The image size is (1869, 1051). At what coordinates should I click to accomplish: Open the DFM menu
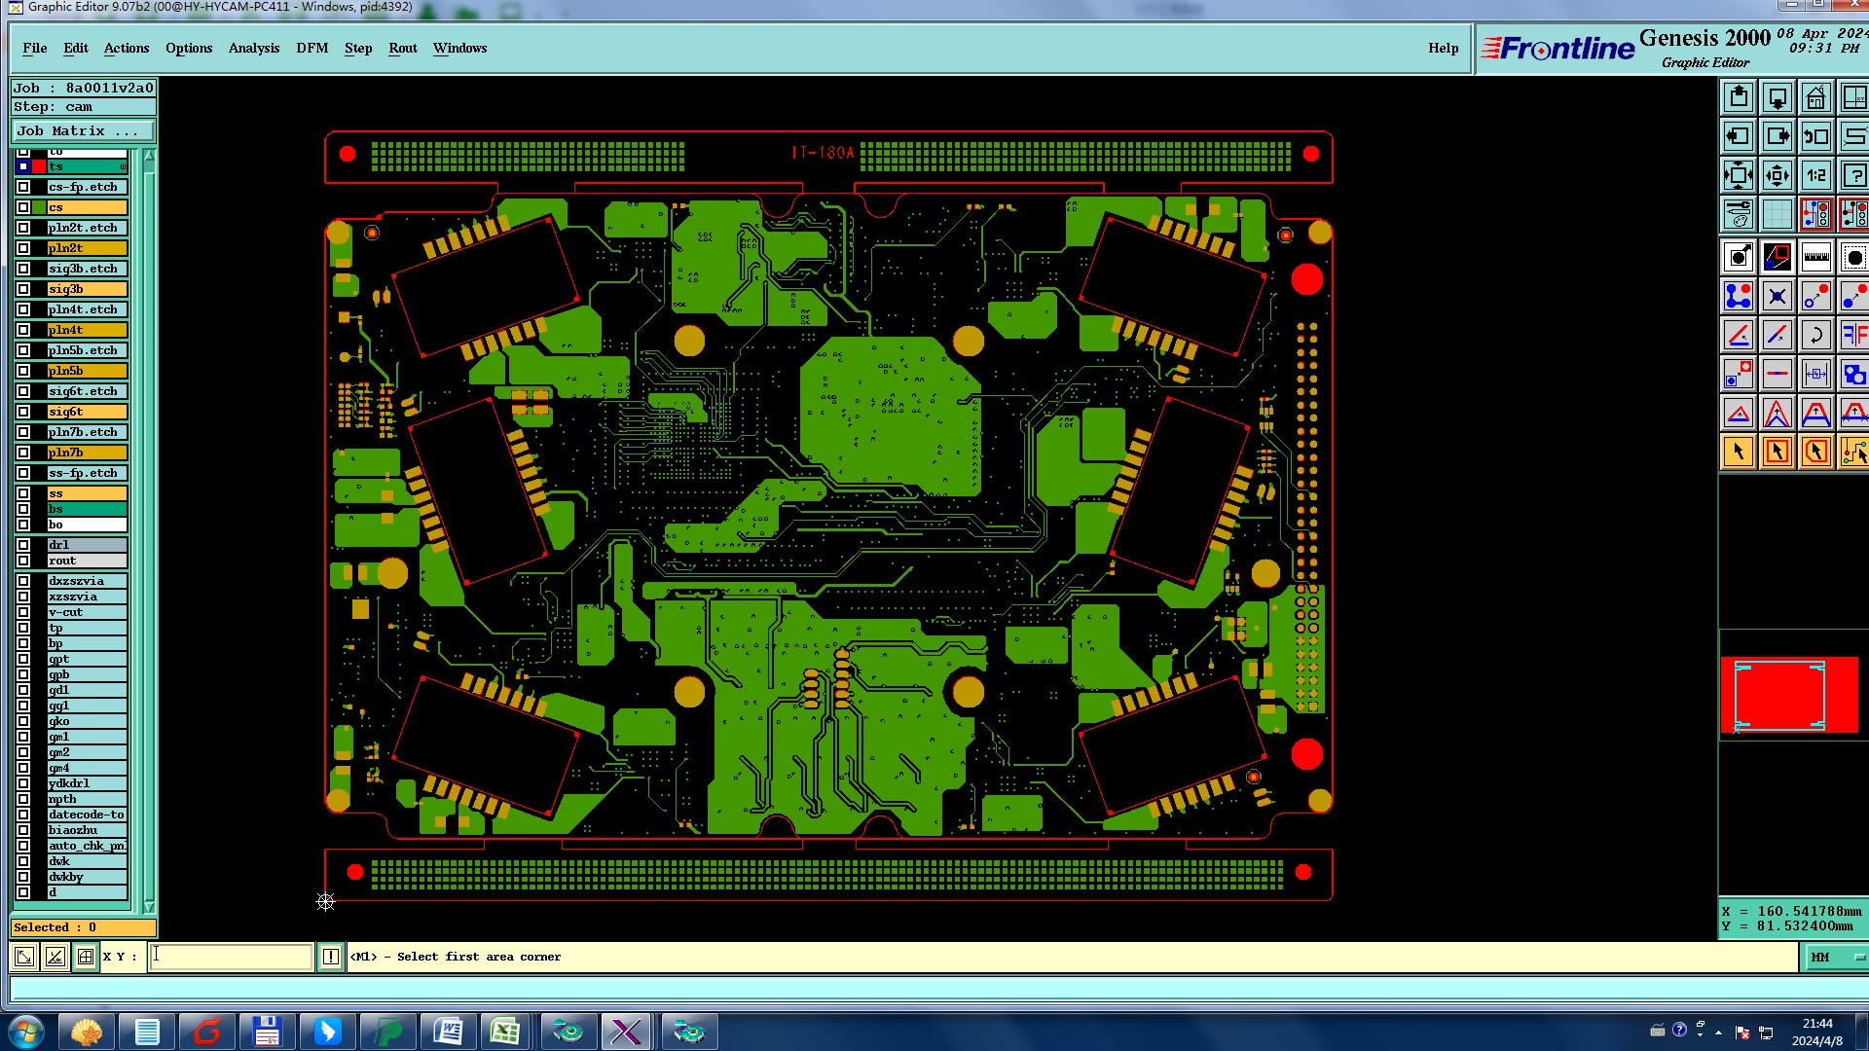click(x=311, y=48)
